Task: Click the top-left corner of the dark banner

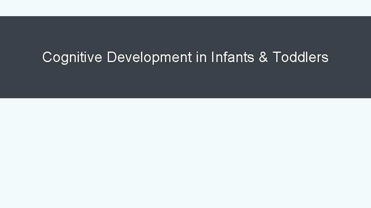Action: (x=2, y=18)
